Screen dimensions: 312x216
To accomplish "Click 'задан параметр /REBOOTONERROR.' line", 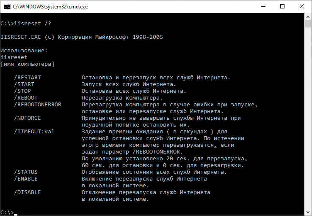I will (x=133, y=152).
